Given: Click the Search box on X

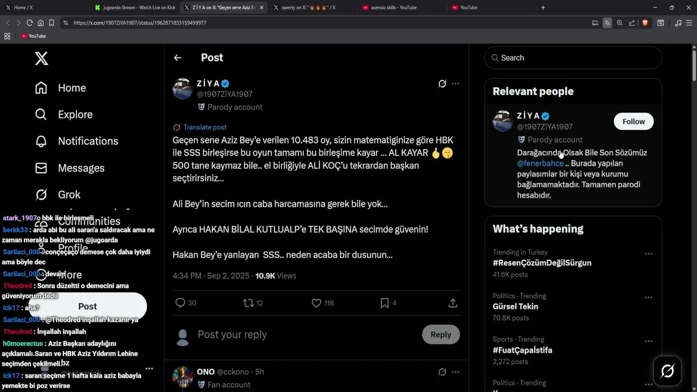Looking at the screenshot, I should (573, 58).
